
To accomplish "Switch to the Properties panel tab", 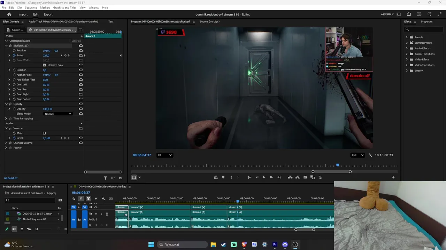I will (427, 22).
